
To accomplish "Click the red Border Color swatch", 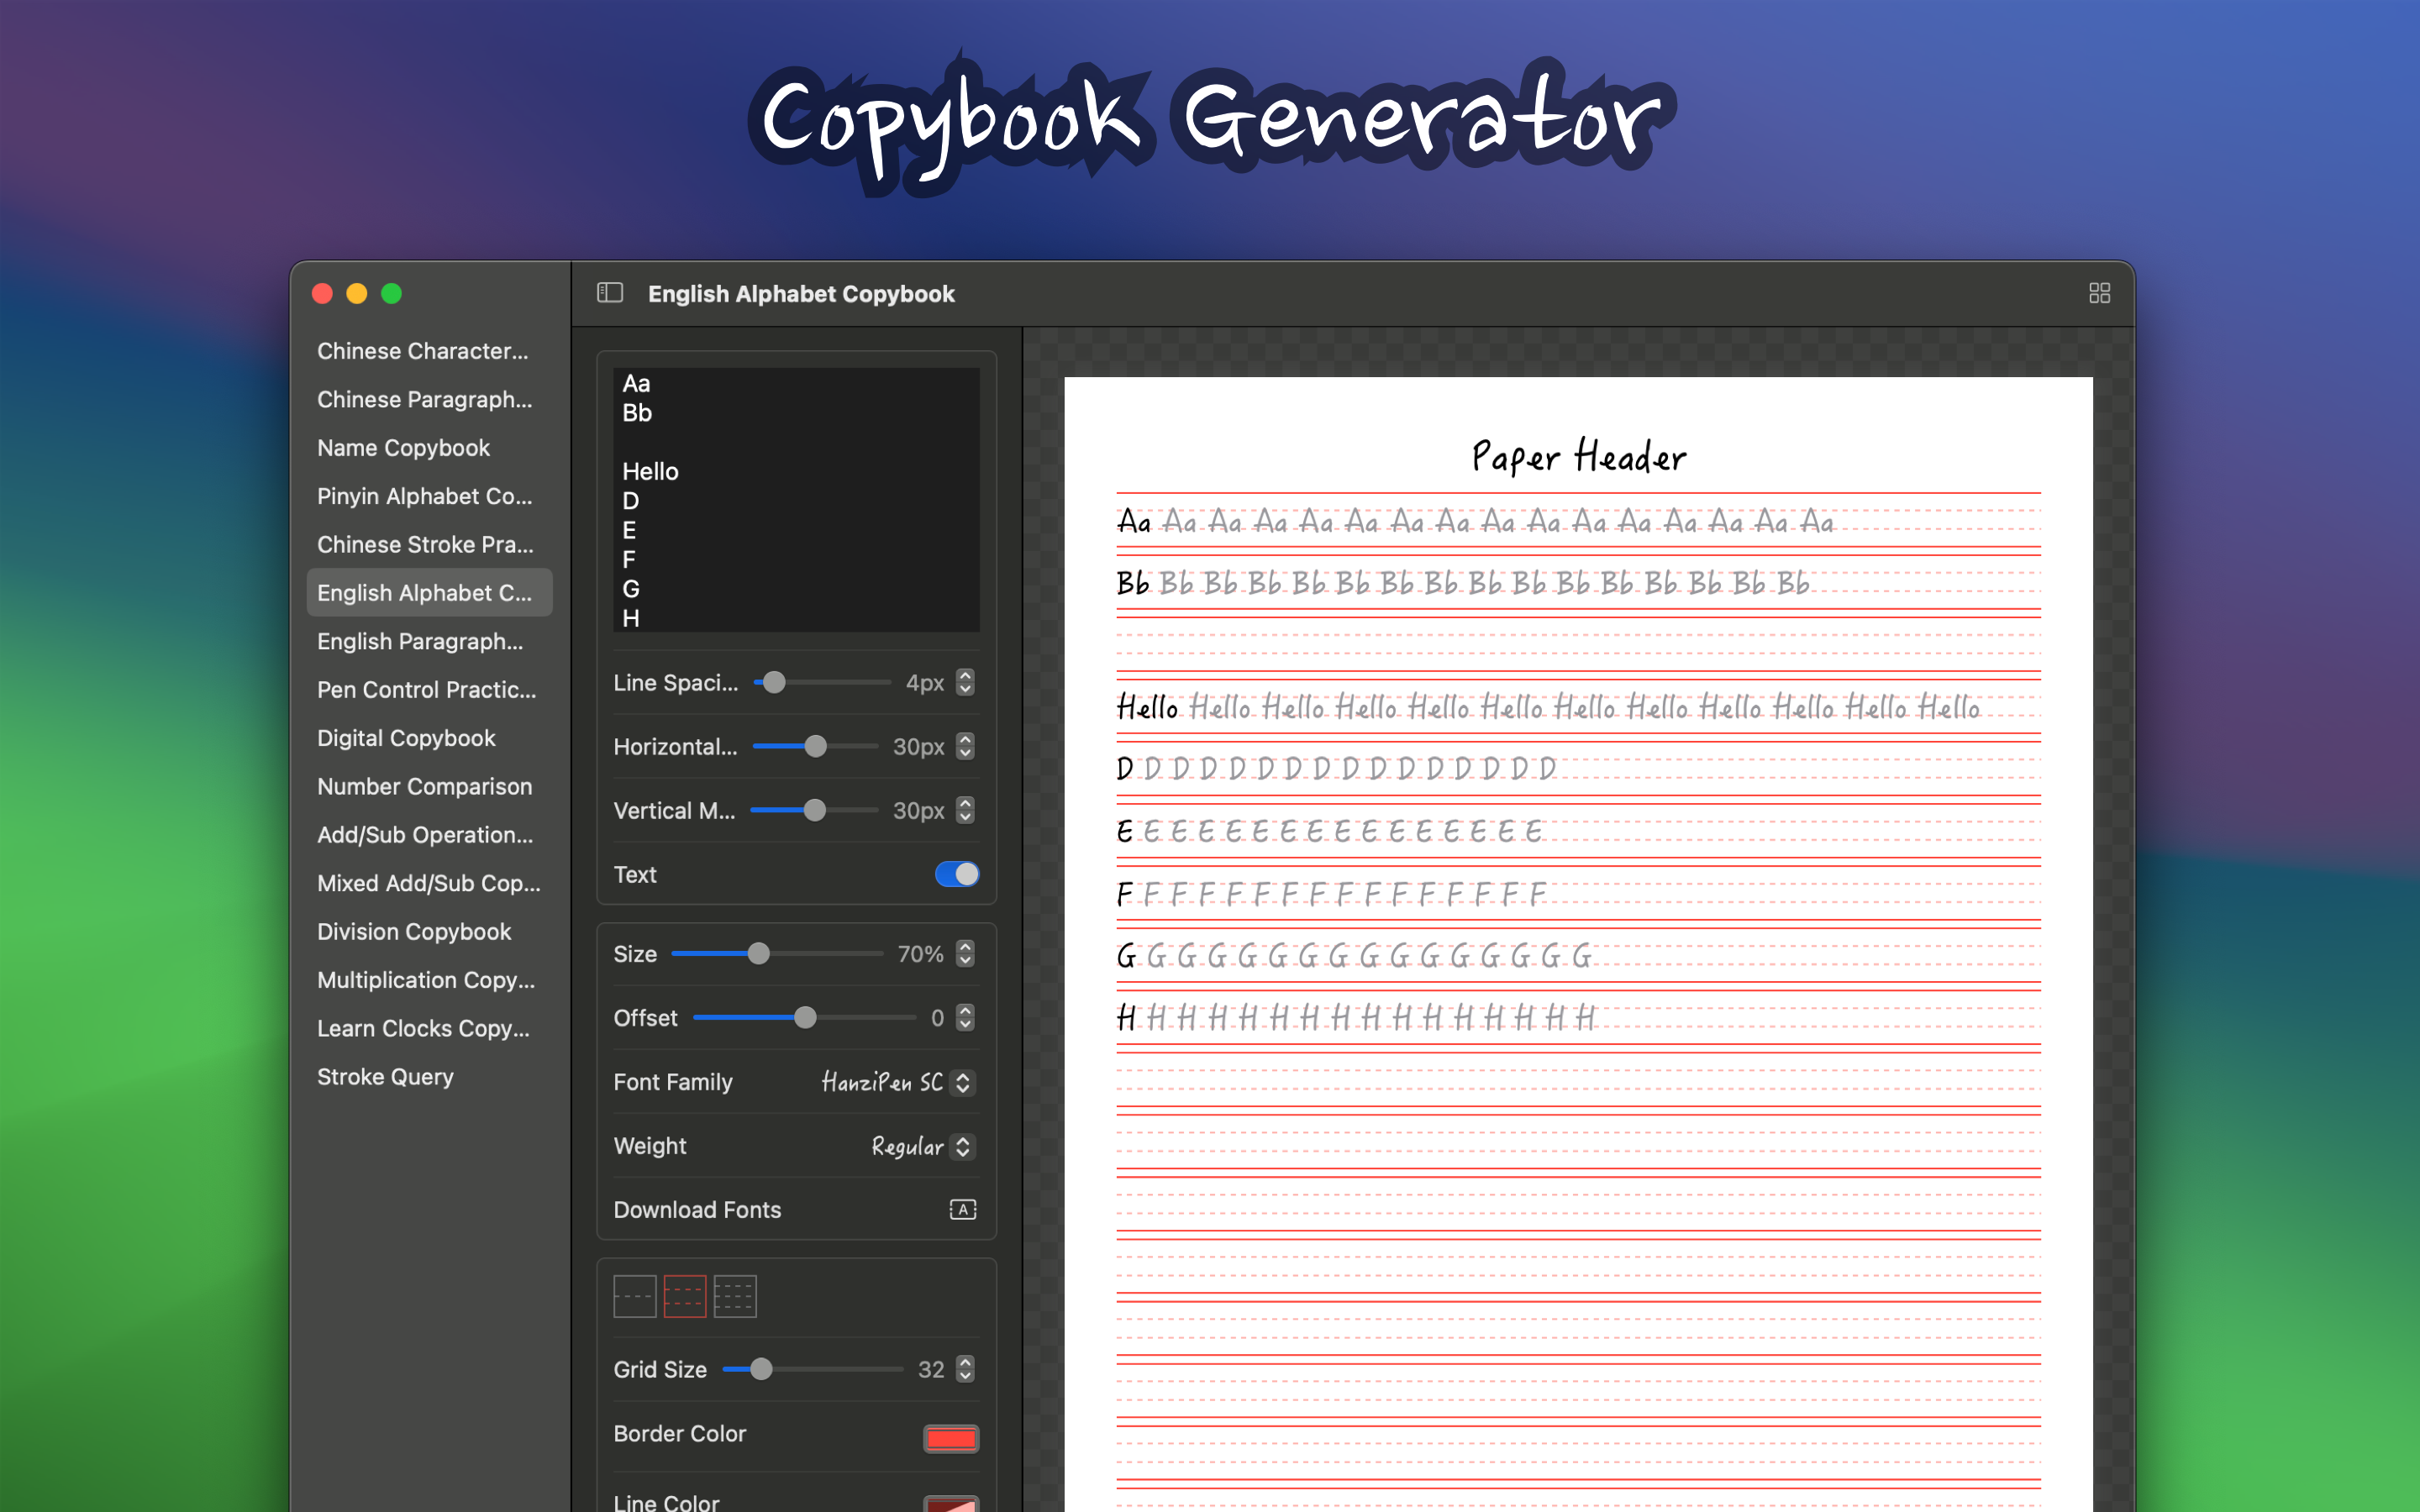I will [949, 1438].
